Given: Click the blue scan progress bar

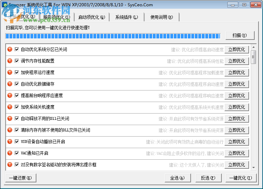Looking at the screenshot, I should (x=113, y=36).
